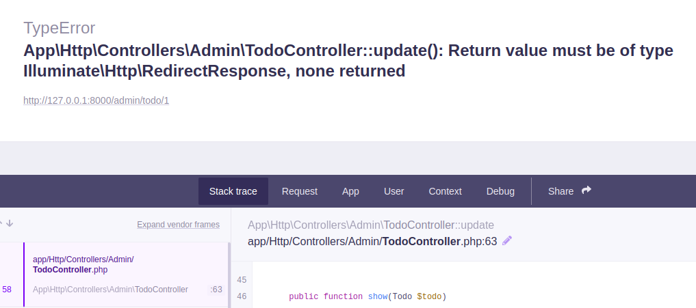This screenshot has width=696, height=308.
Task: Select the User tab
Action: 394,191
